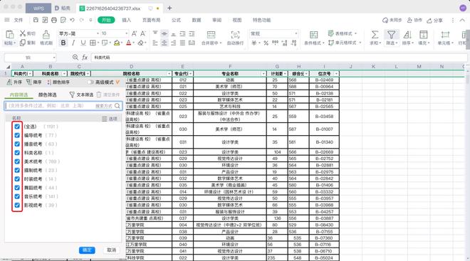Screen dimensions: 470x261
Task: Open the 专业名称 column filter dropdown
Action: [x=263, y=74]
